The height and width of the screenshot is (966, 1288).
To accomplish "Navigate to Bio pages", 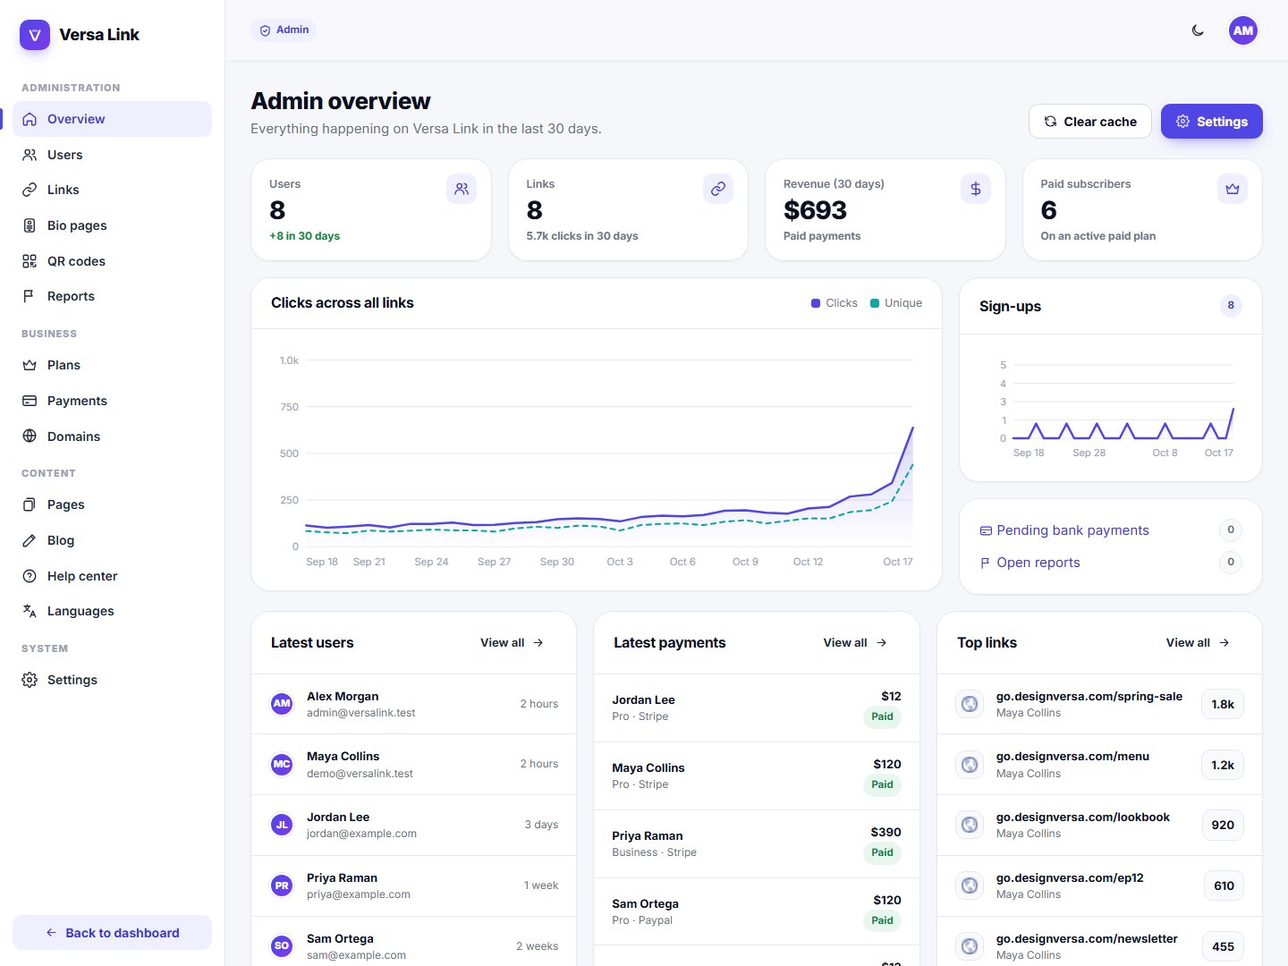I will coord(112,225).
